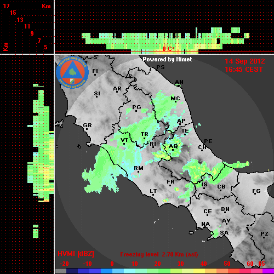Click the '-20' dBZ scale value
Viewport: 274px width, 274px height.
click(64, 264)
